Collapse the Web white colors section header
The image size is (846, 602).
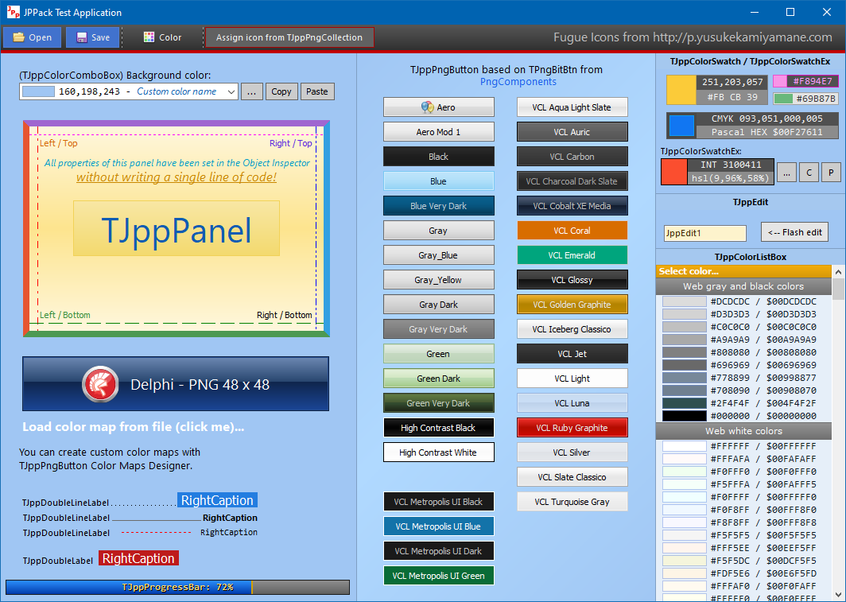click(x=743, y=430)
